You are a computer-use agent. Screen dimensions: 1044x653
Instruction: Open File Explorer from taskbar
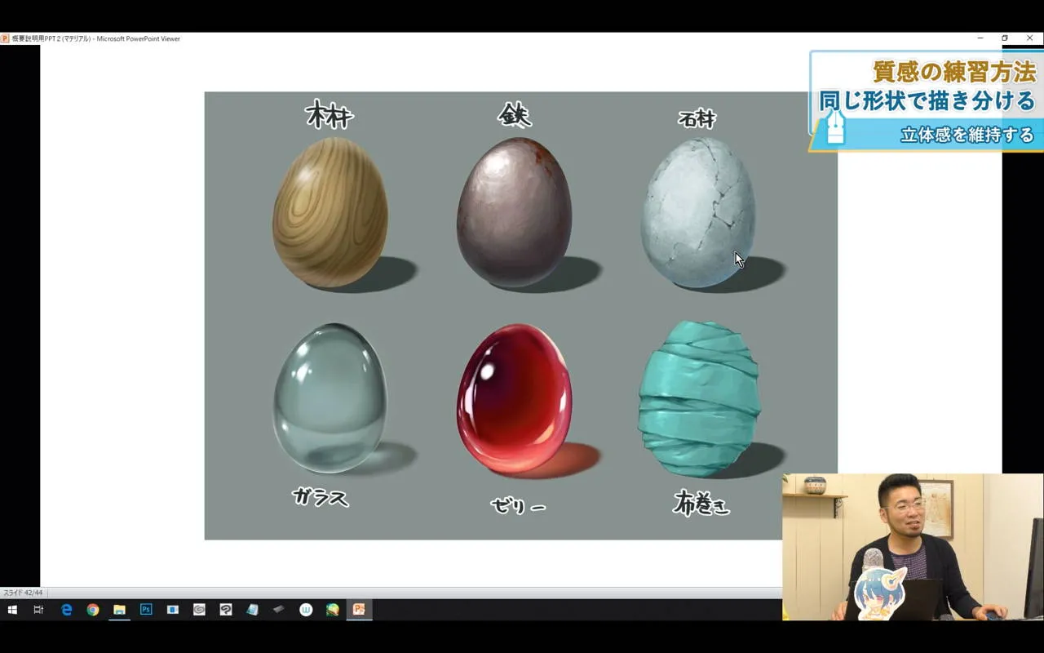119,610
